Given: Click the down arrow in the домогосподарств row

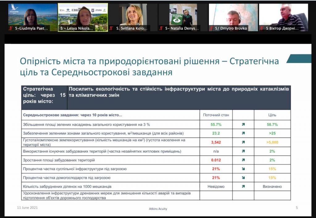Looking at the screenshot, I should click(243, 178).
